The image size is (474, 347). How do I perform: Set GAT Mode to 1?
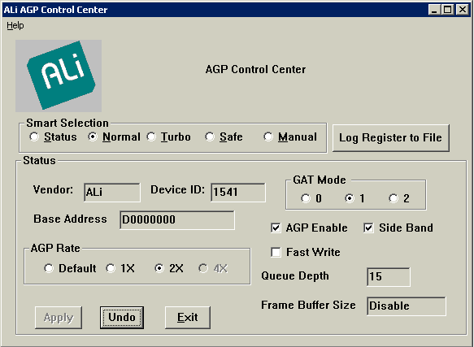click(355, 198)
